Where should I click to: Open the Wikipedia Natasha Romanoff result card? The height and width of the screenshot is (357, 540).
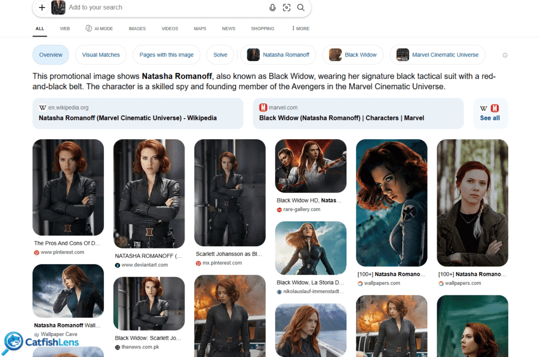(x=138, y=113)
